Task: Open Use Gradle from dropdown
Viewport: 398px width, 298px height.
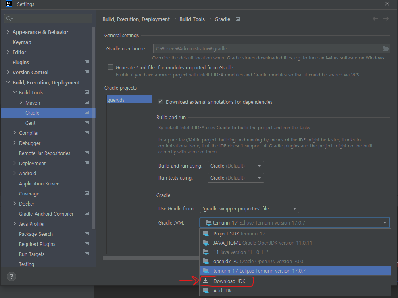Action: [x=250, y=208]
